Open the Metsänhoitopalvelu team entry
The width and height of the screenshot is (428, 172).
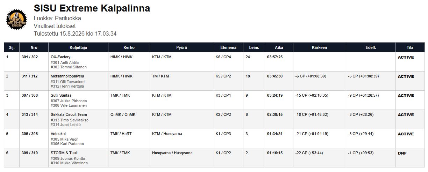214,81
